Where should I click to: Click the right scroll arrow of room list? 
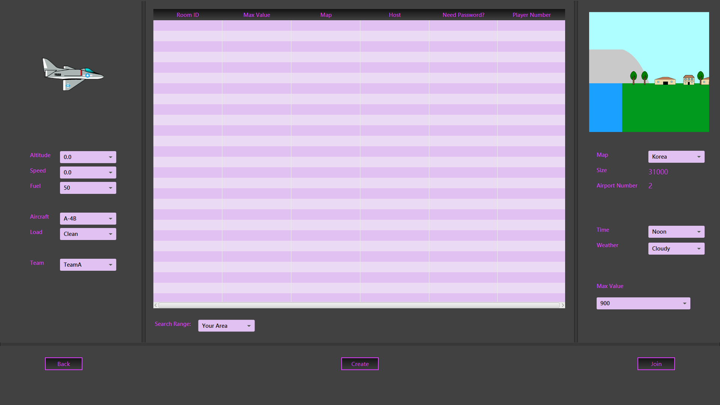click(x=562, y=305)
